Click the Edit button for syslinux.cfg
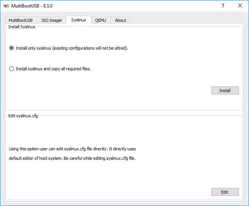Image resolution: width=249 pixels, height=206 pixels. 225,192
